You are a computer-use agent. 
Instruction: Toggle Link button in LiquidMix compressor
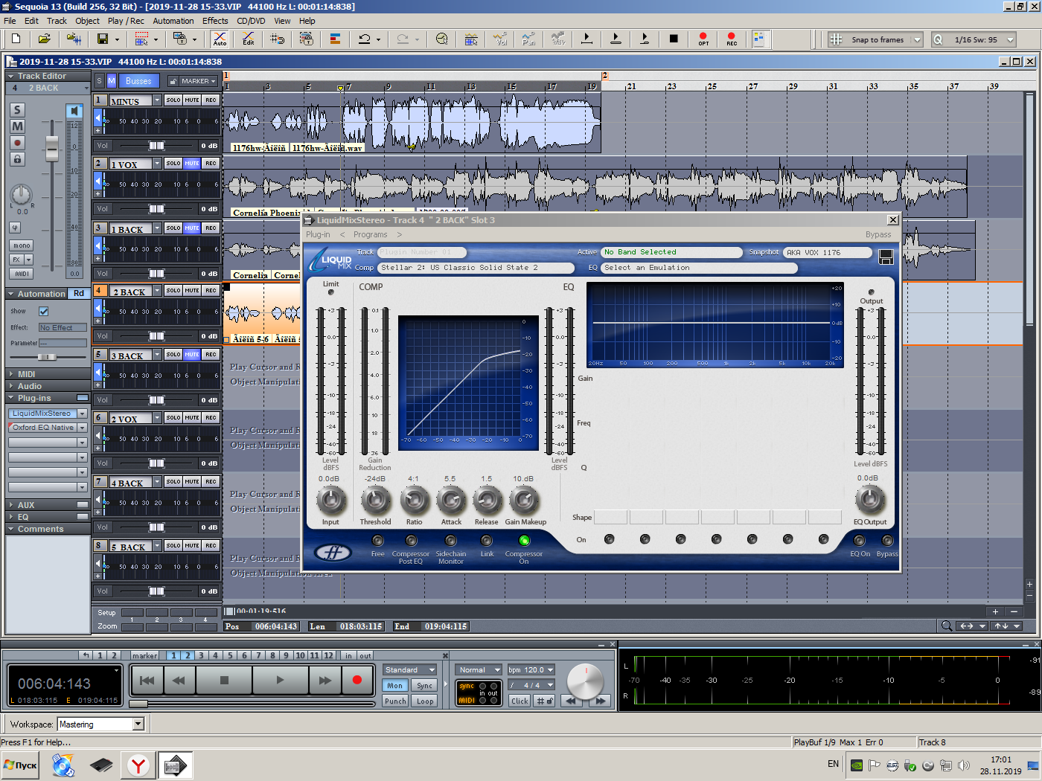coord(487,541)
